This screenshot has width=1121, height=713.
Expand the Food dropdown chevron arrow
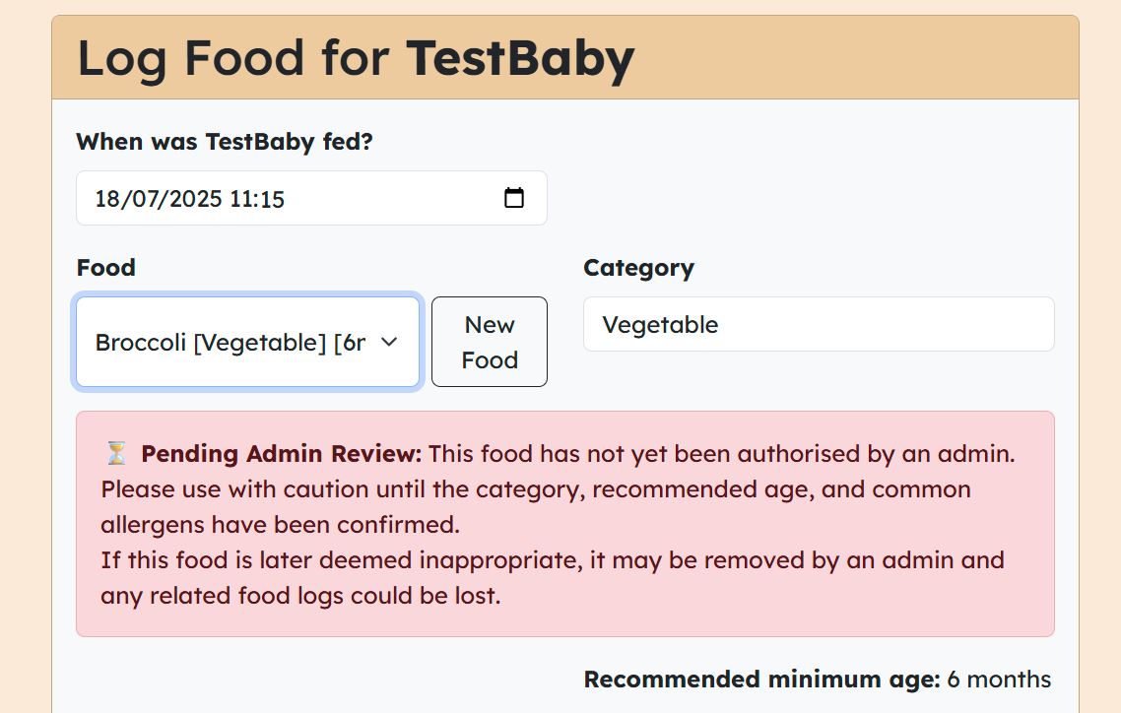(389, 342)
